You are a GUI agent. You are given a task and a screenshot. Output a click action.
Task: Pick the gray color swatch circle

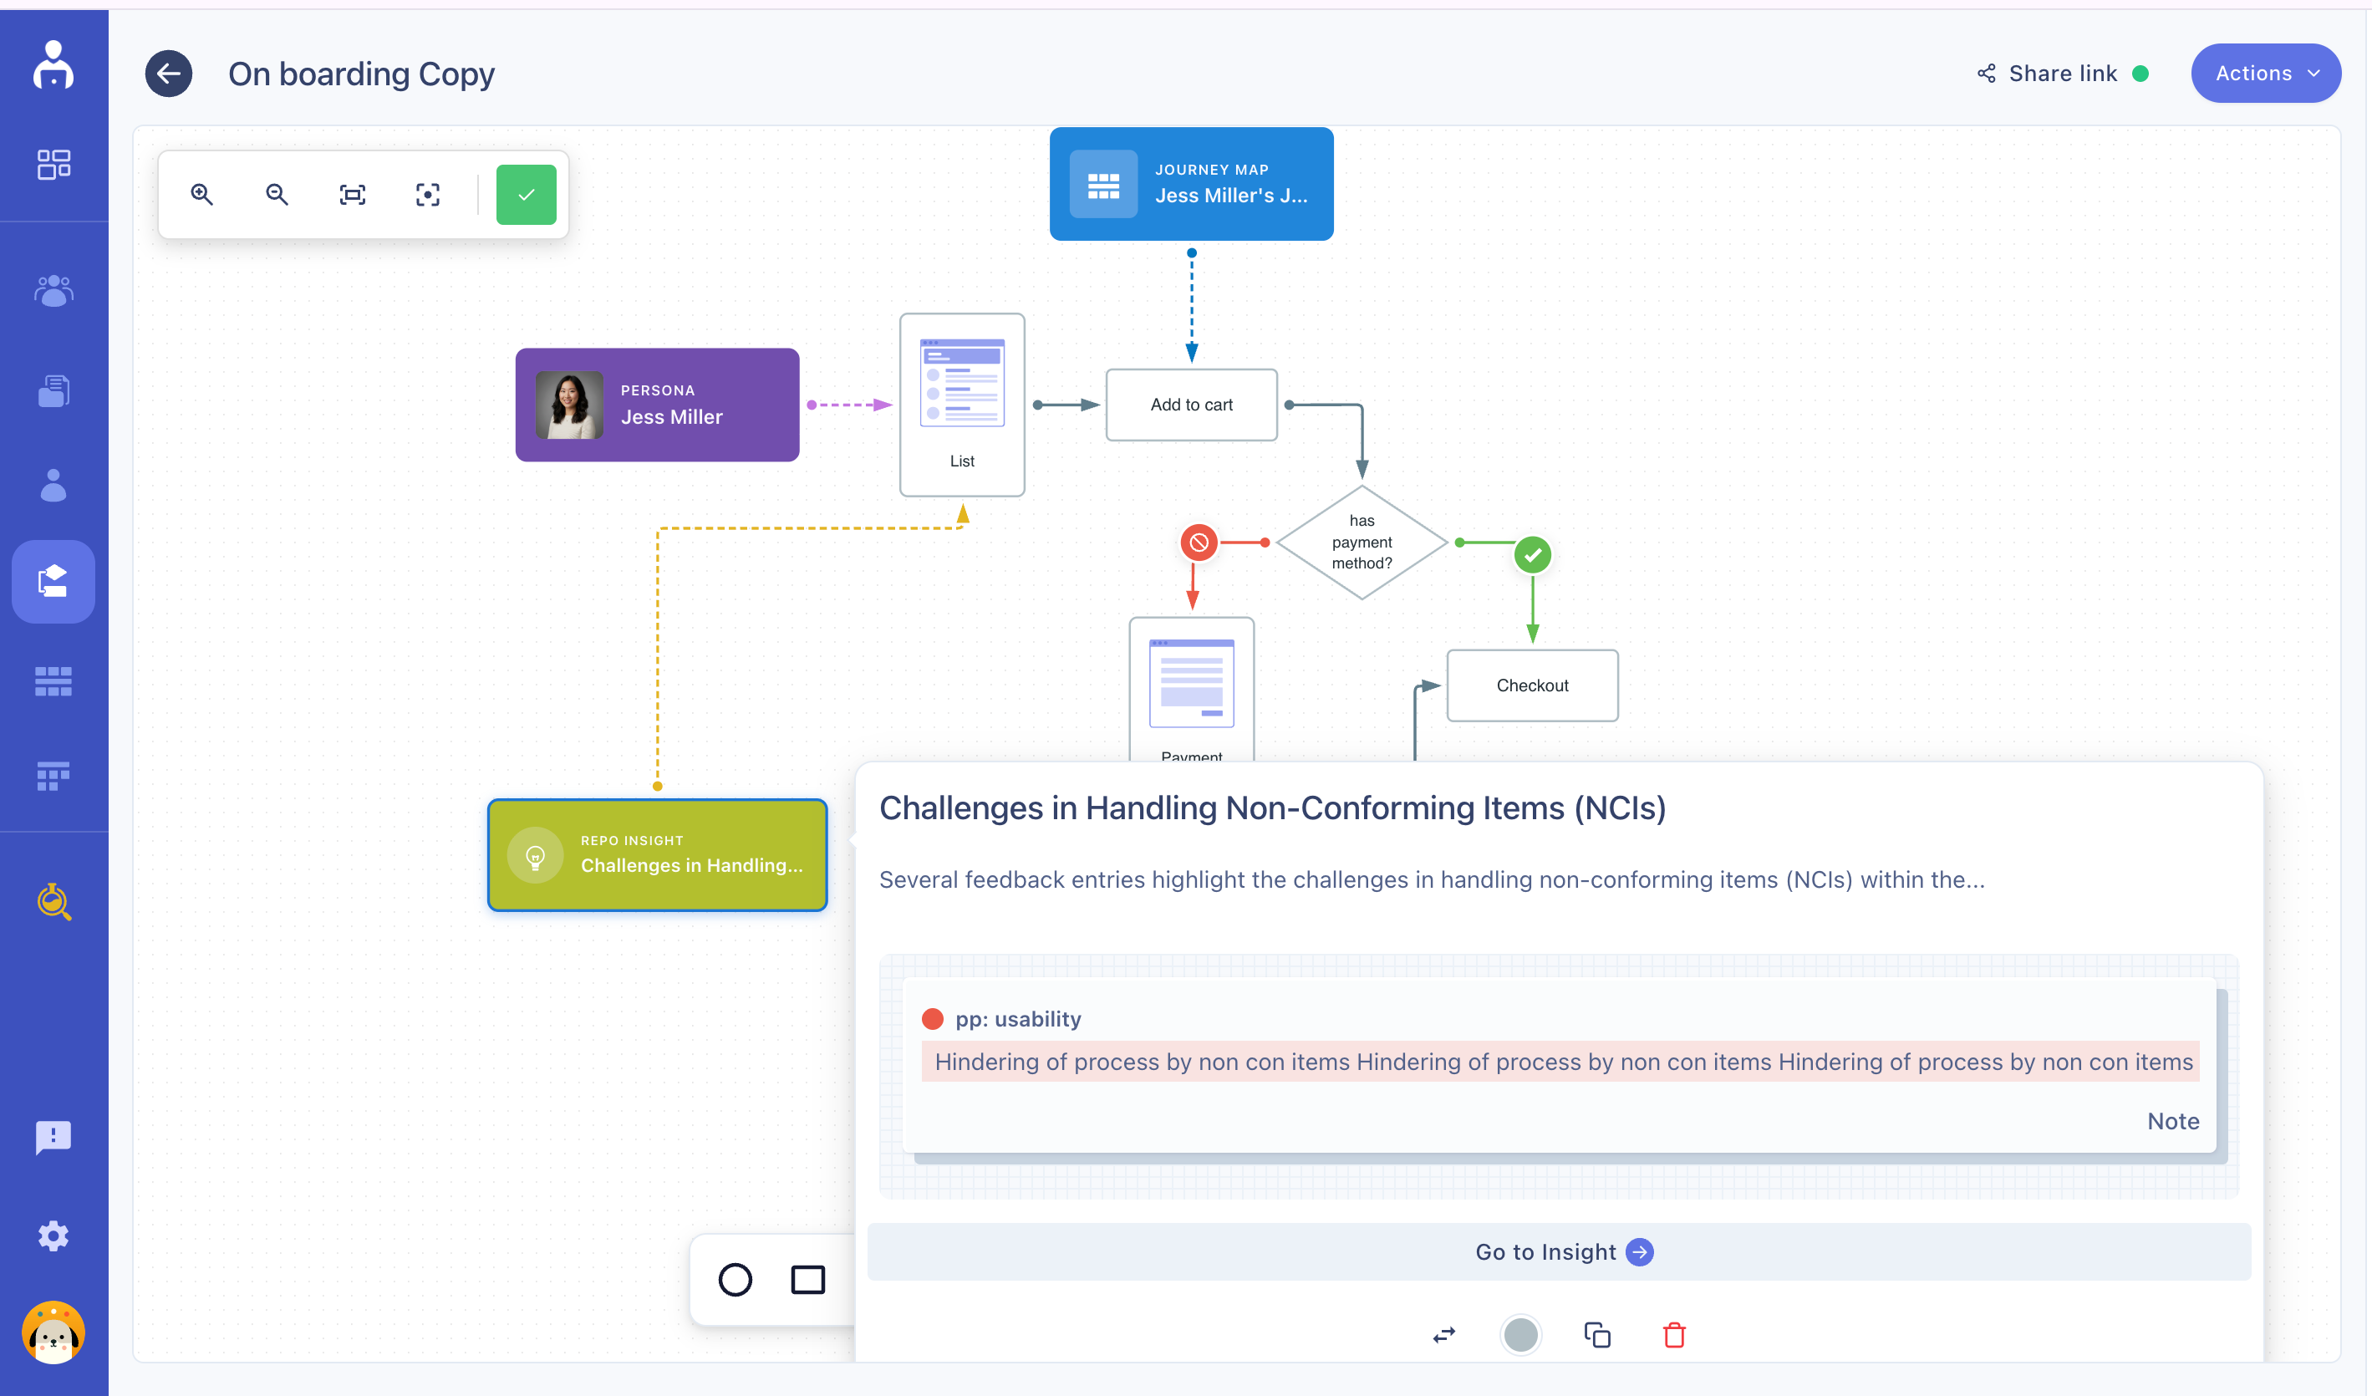1520,1334
